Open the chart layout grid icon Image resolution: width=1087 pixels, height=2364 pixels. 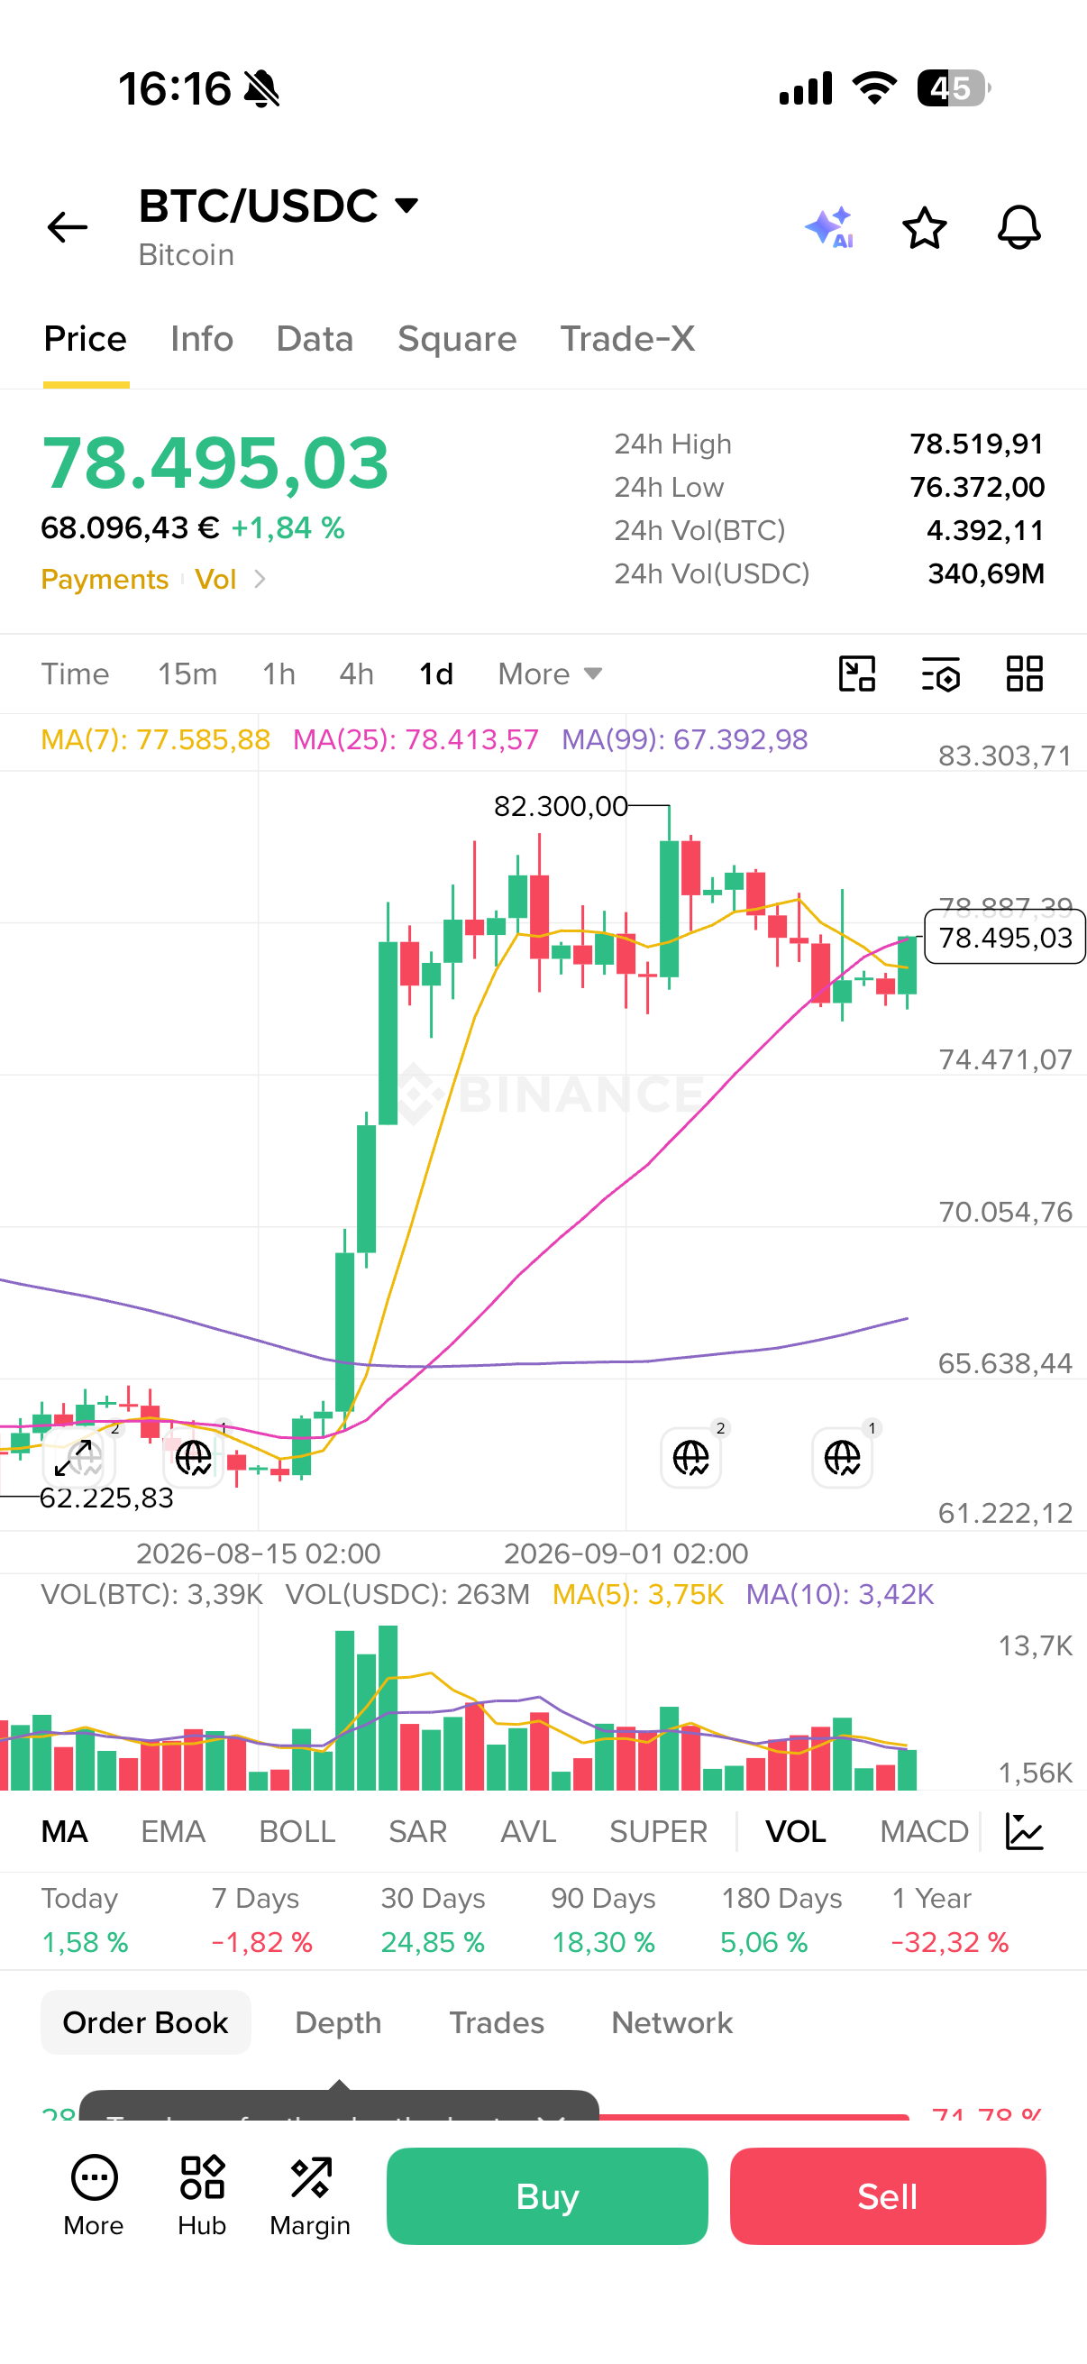point(1025,673)
